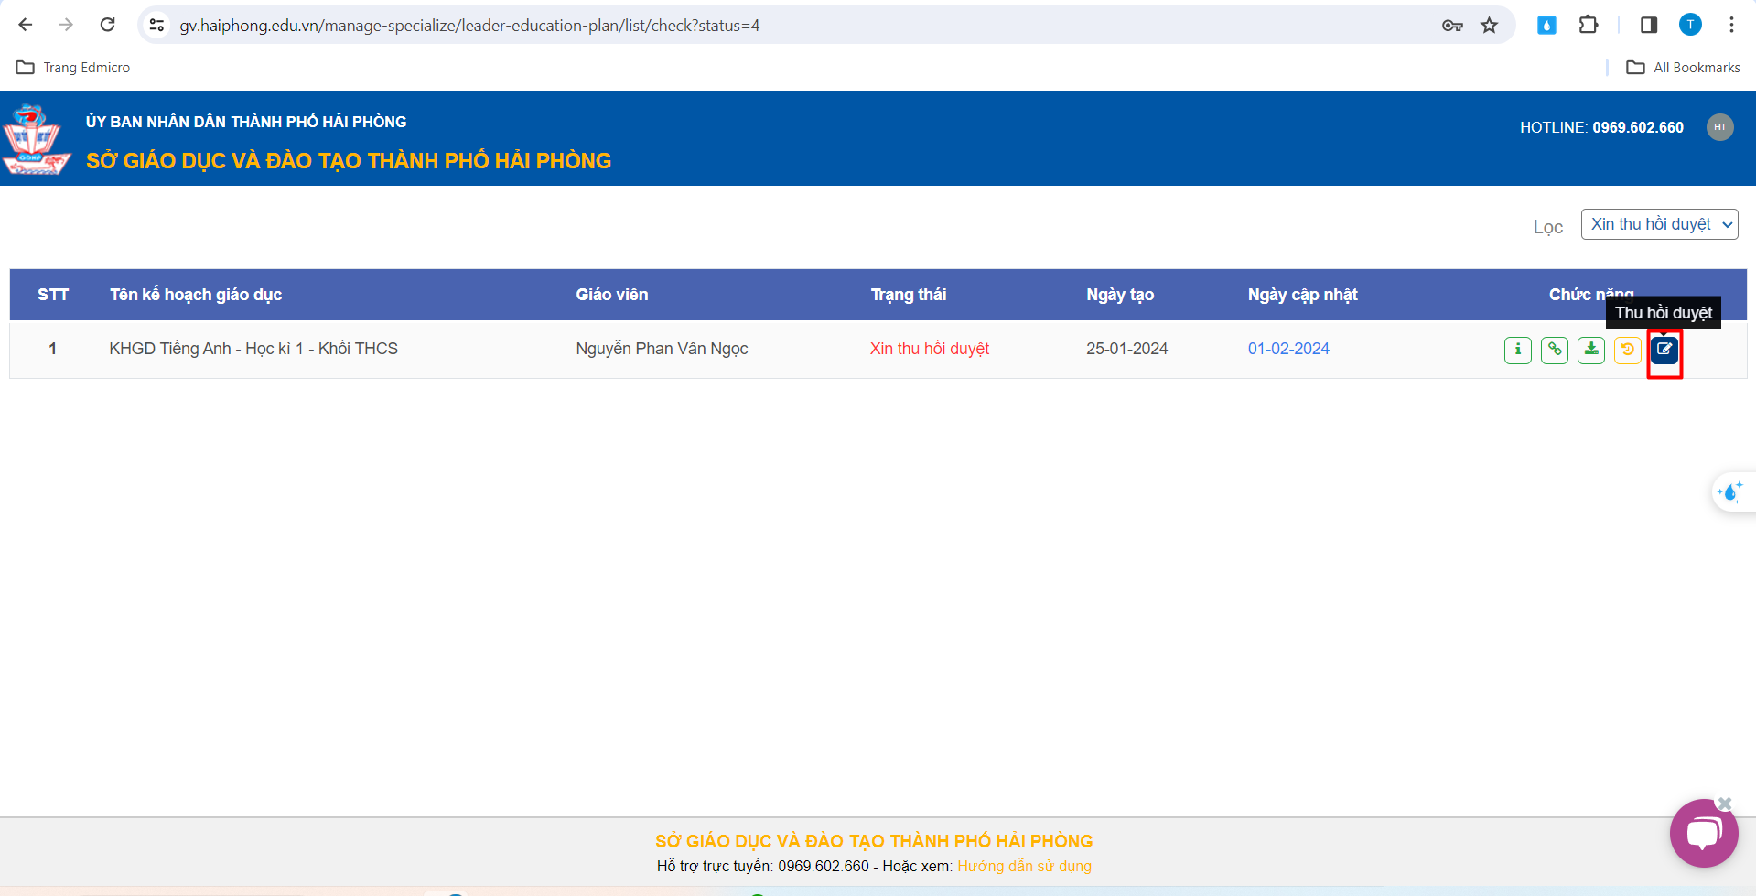1756x896 pixels.
Task: Click the Hướng dẫn sử dụng link
Action: 1024,866
